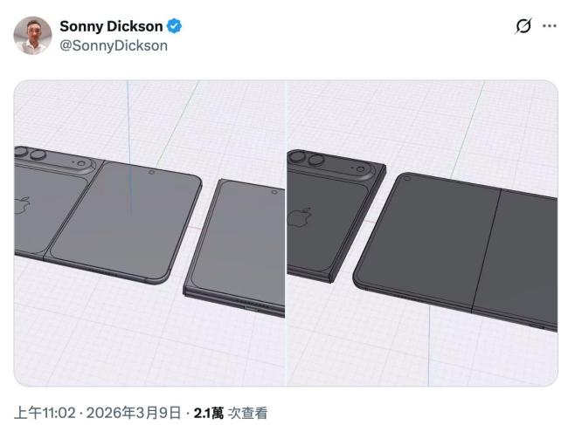Click the 2026年3月9日 post date
The image size is (568, 425).
(x=134, y=413)
